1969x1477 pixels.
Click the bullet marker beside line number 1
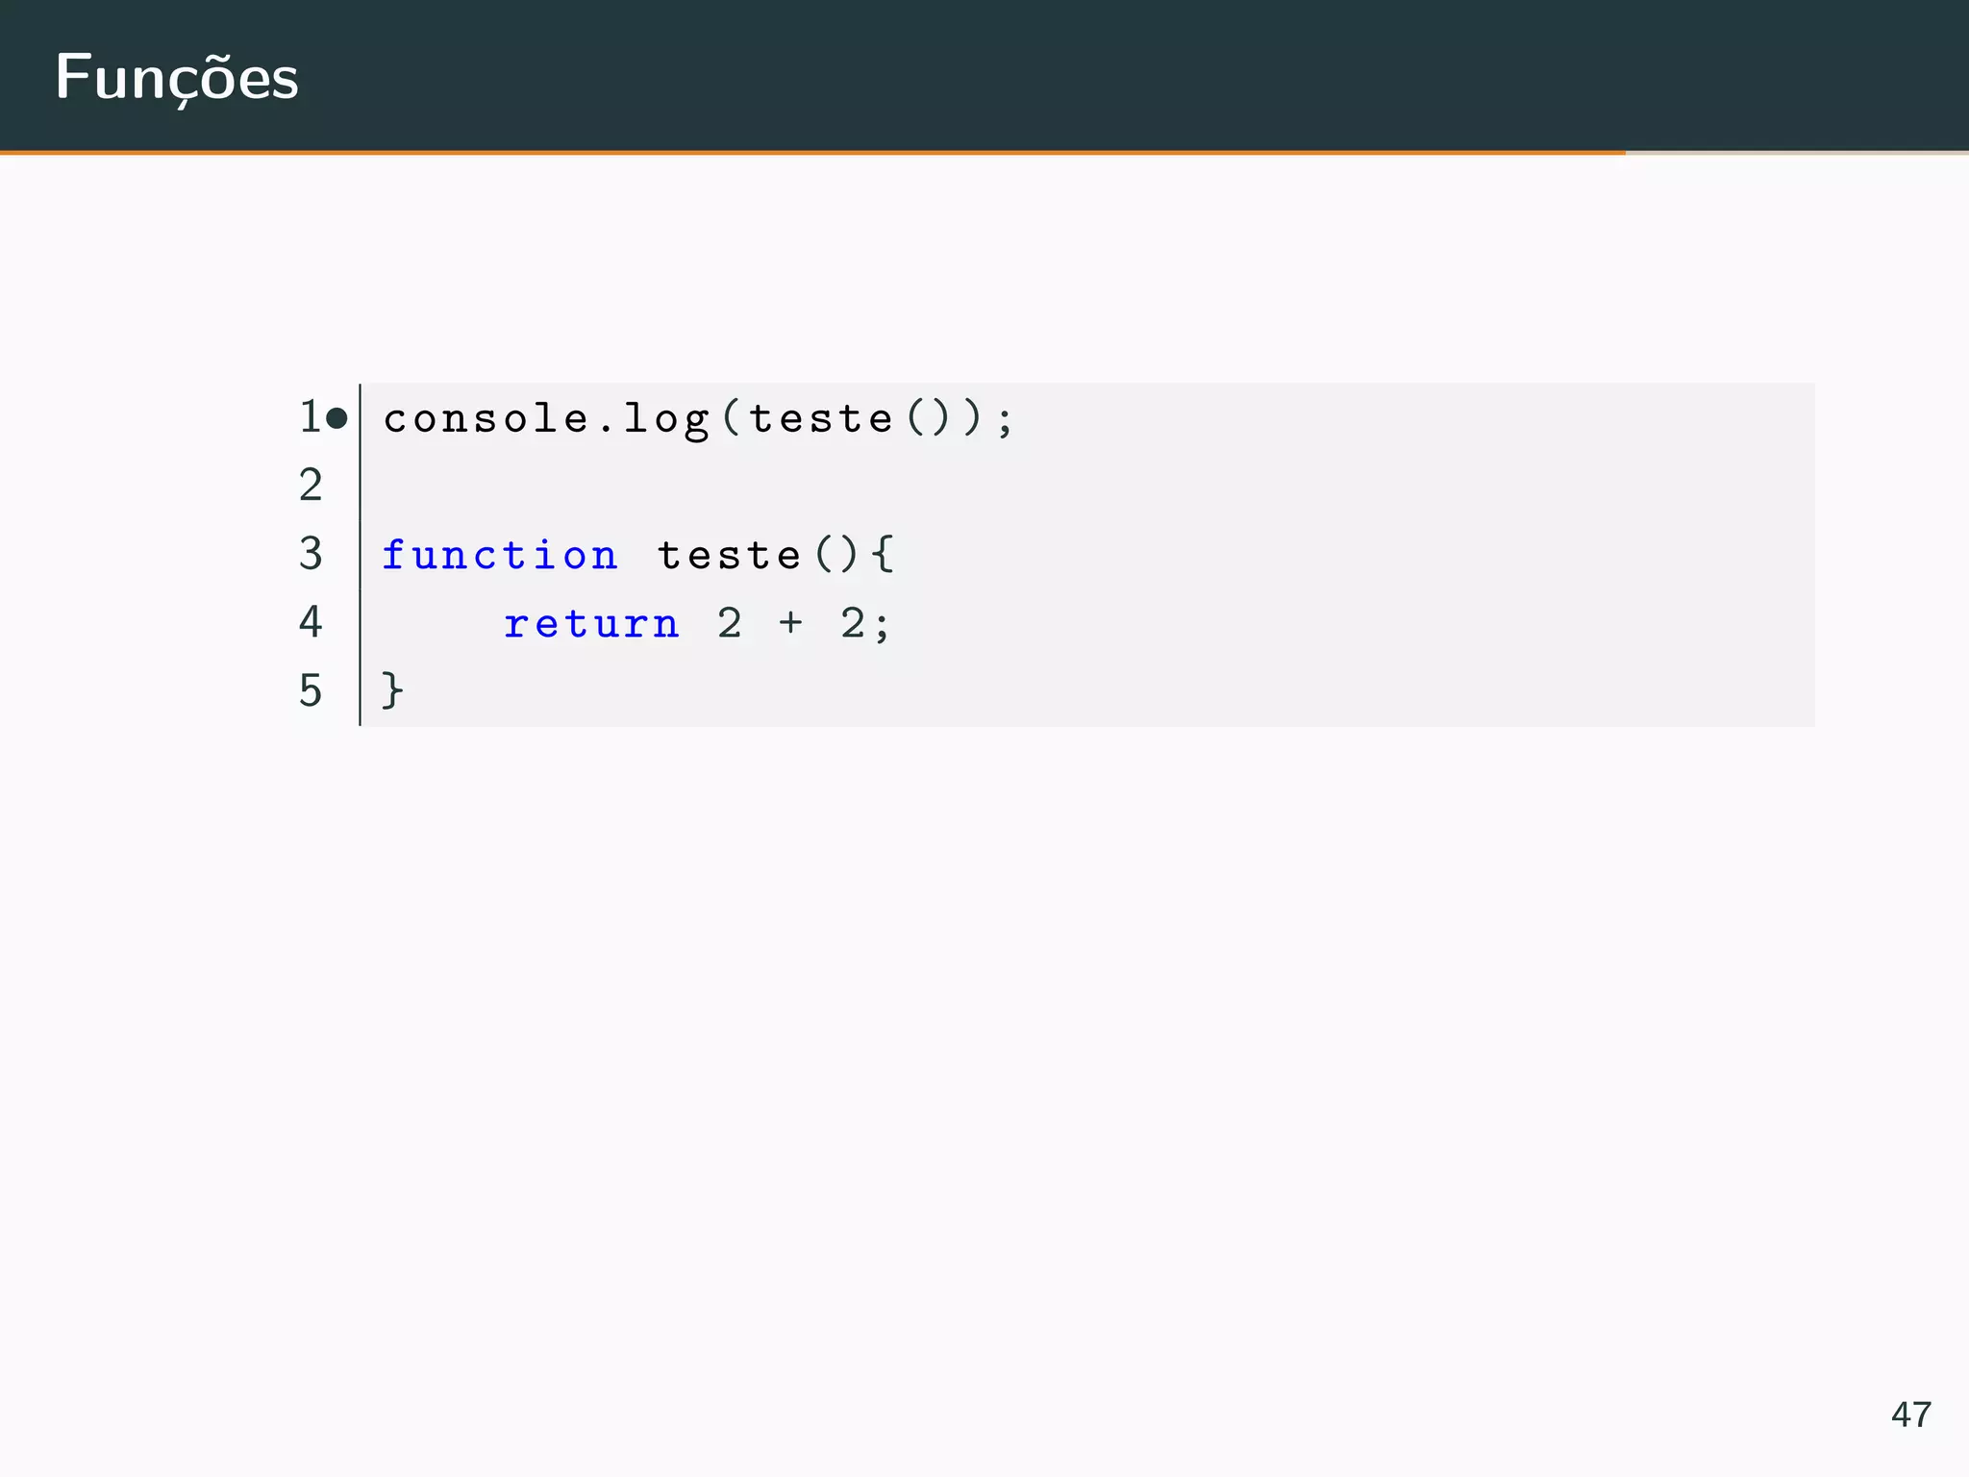pyautogui.click(x=336, y=418)
